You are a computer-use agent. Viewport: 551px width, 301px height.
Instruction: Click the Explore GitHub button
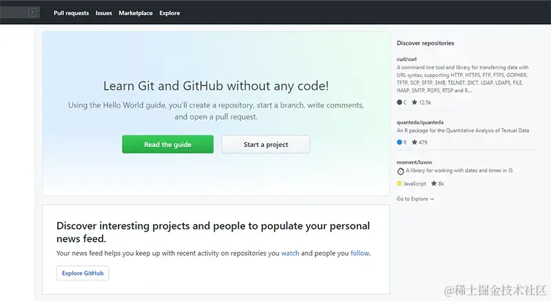coord(83,274)
